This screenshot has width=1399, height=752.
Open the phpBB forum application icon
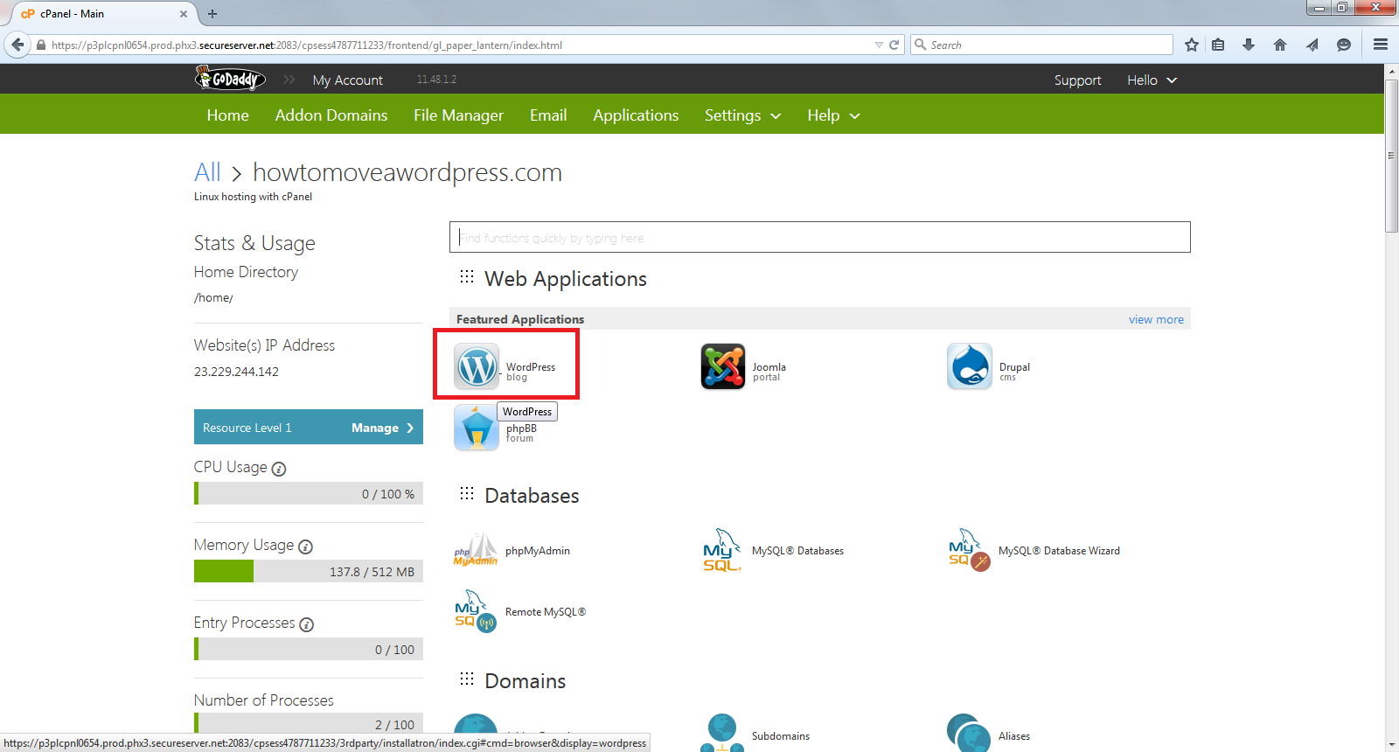[477, 428]
